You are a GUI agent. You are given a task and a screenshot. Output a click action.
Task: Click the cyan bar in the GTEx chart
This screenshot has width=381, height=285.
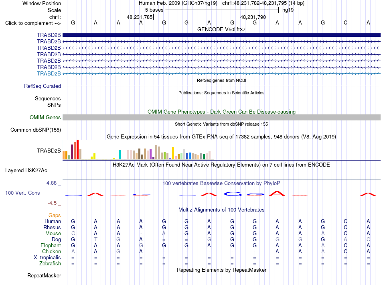pyautogui.click(x=120, y=155)
